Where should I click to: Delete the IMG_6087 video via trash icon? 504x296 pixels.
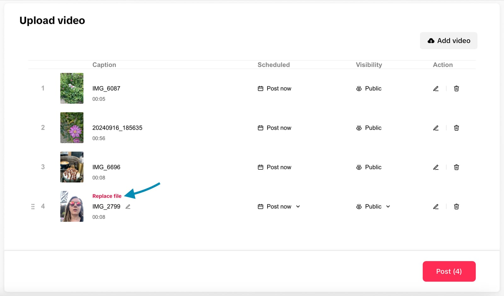coord(456,88)
